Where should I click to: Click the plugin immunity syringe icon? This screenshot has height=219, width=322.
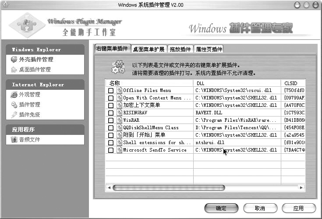pyautogui.click(x=14, y=114)
